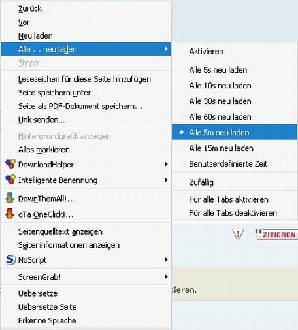Toggle the Zufällig option
298x330 pixels.
tap(235, 182)
